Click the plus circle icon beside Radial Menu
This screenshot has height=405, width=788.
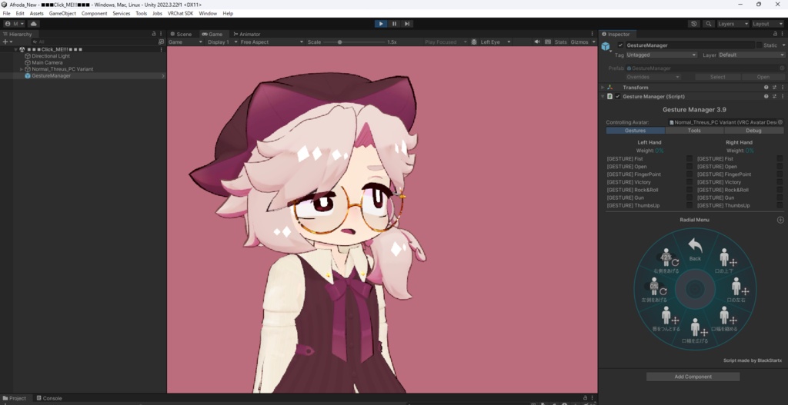pyautogui.click(x=780, y=220)
